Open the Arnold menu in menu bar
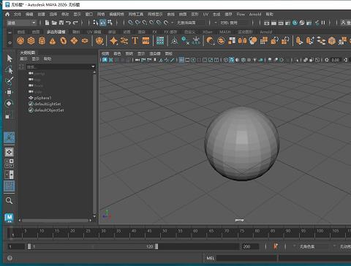This screenshot has height=266, width=351. pyautogui.click(x=255, y=14)
